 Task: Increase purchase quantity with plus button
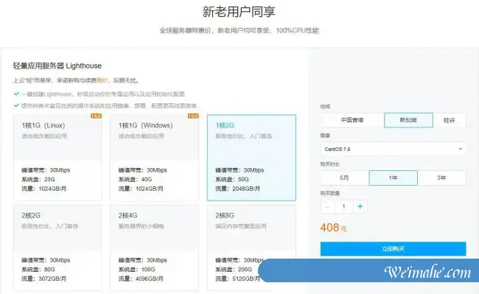pos(360,207)
